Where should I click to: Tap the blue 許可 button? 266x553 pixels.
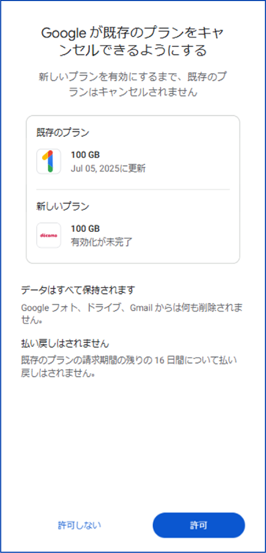199,525
